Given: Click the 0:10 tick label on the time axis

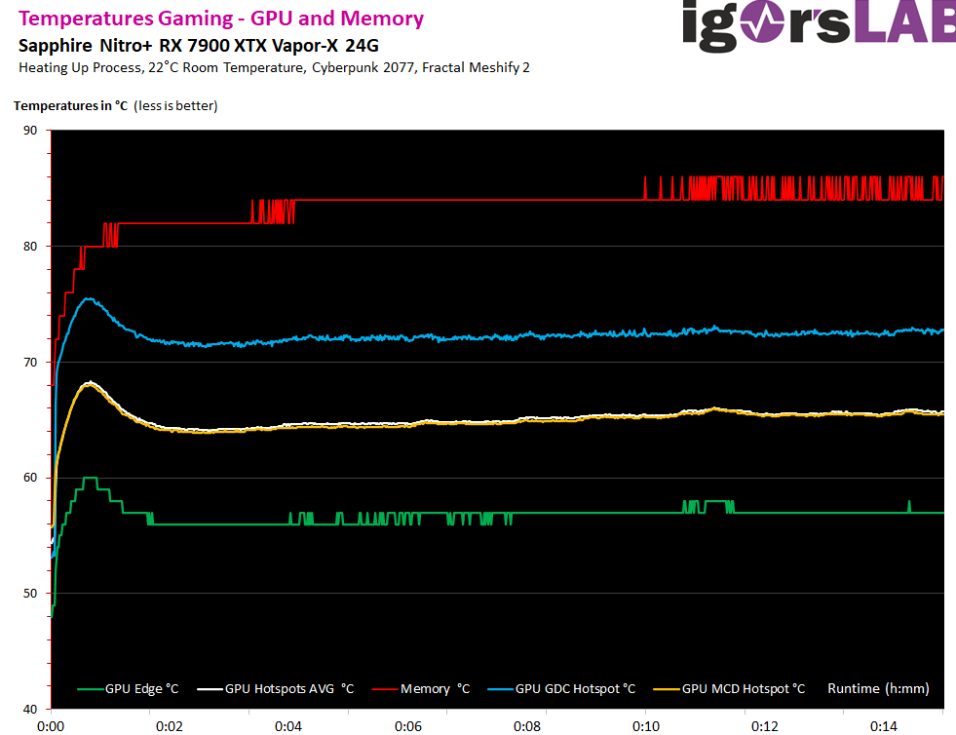Looking at the screenshot, I should pyautogui.click(x=646, y=726).
